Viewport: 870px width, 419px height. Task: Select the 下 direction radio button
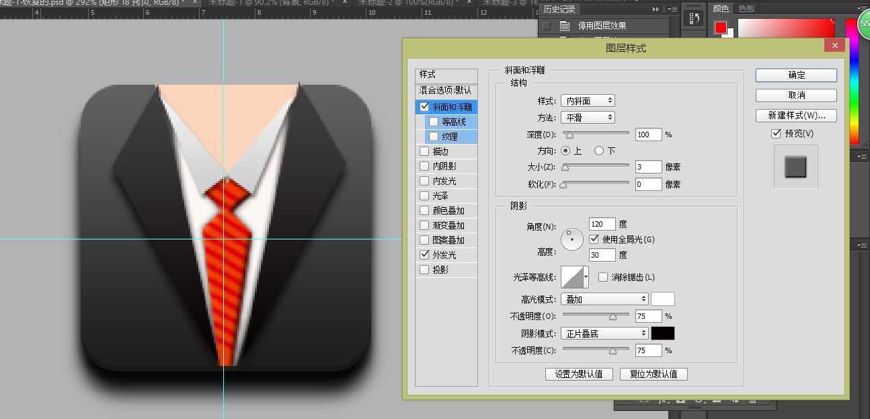[599, 151]
